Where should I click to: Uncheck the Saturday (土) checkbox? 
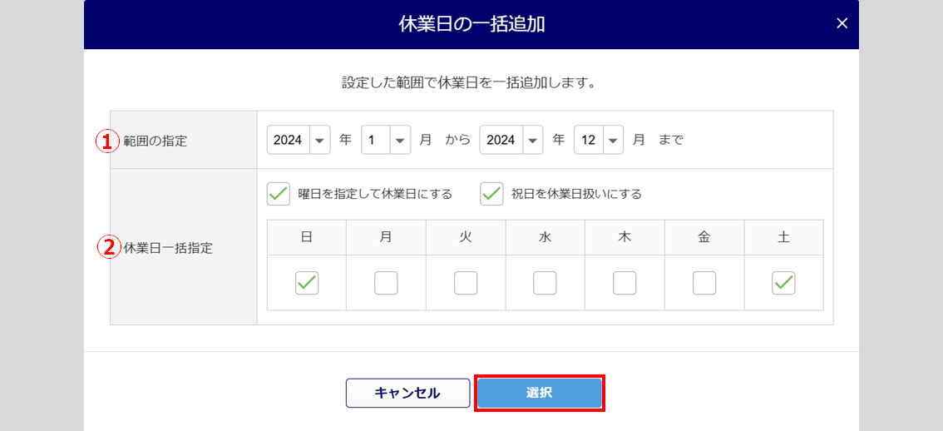tap(783, 283)
